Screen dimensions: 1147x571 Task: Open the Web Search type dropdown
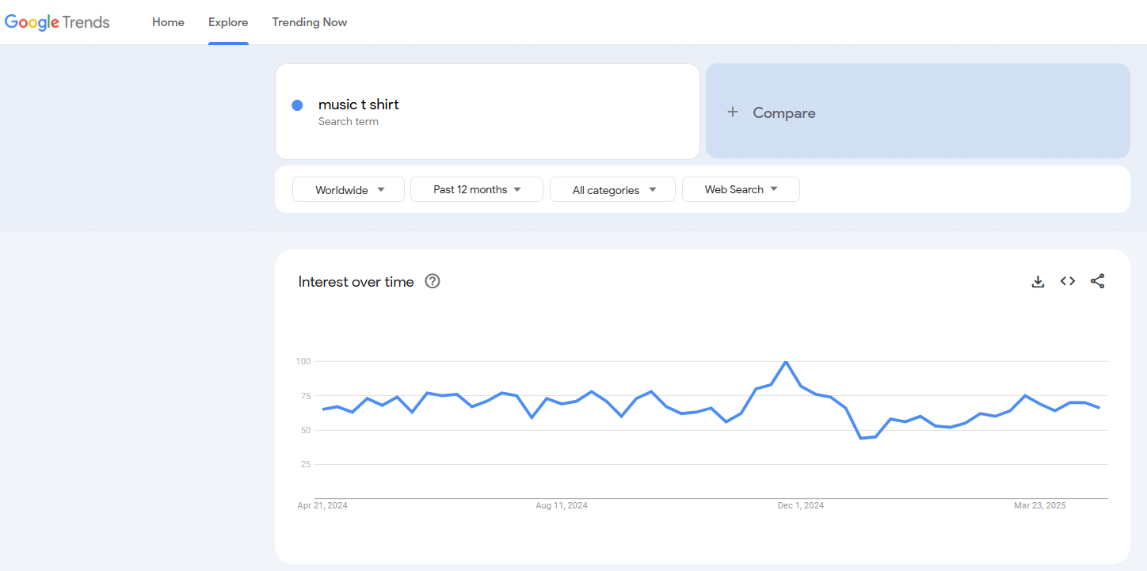click(x=741, y=189)
